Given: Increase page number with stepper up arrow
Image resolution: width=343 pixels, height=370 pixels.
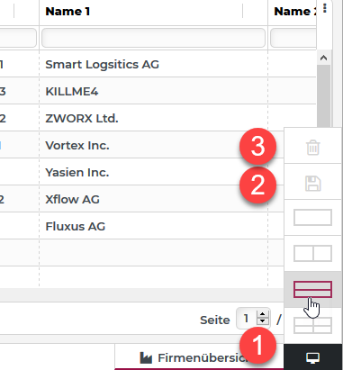Looking at the screenshot, I should point(263,314).
